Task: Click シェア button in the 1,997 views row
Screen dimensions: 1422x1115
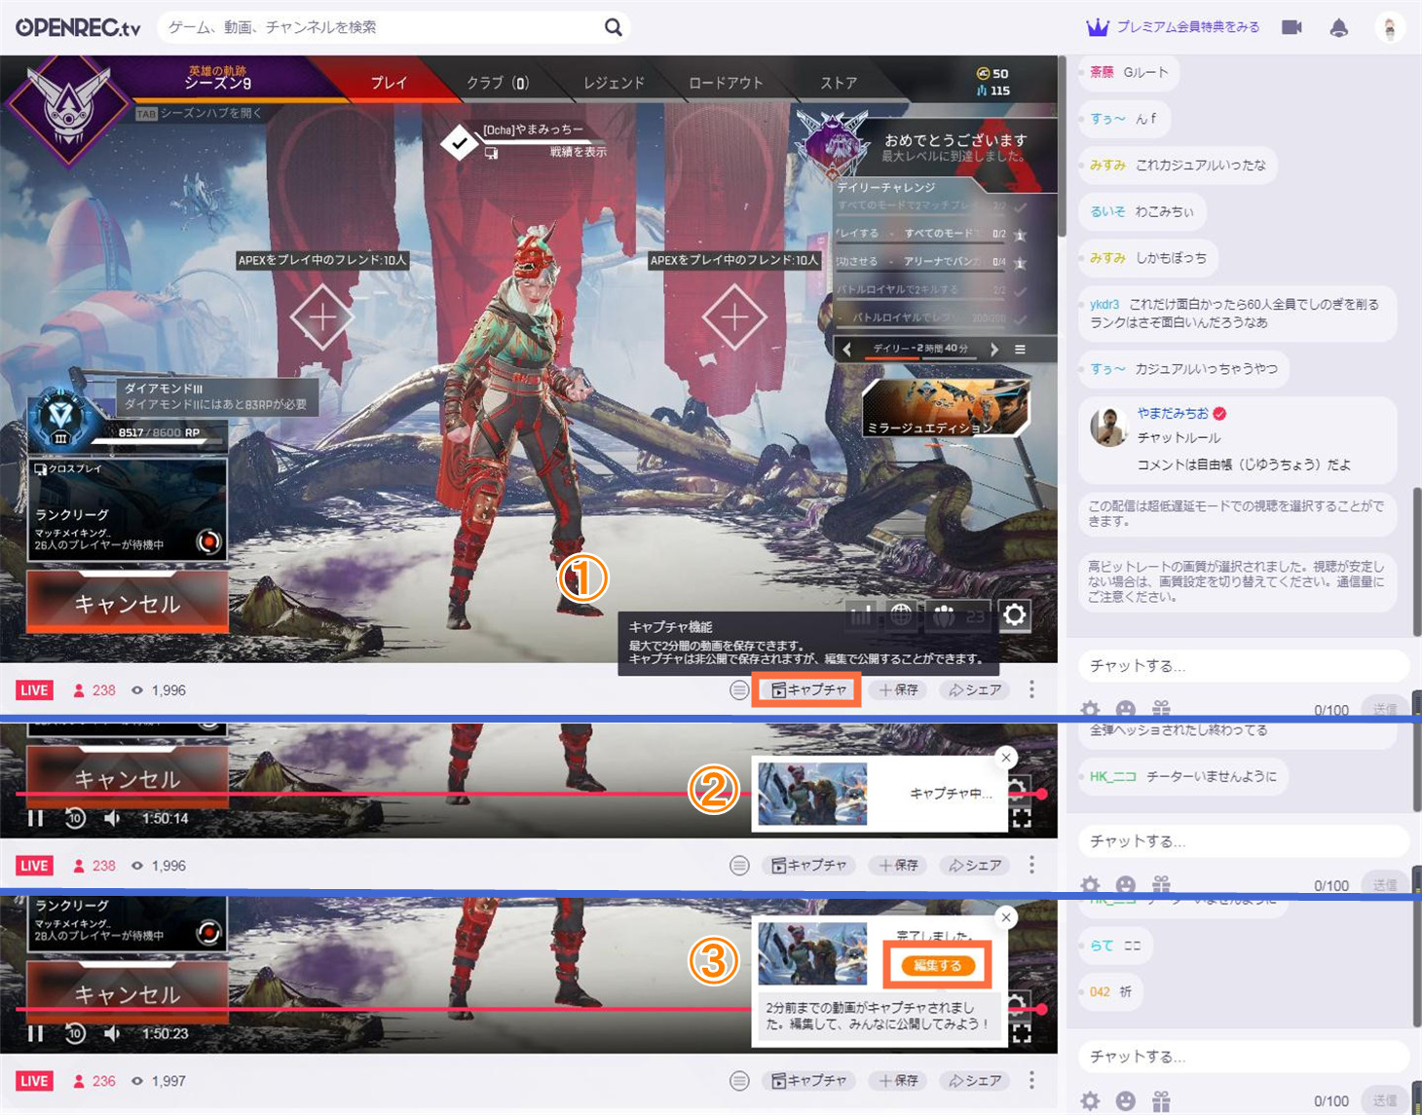Action: click(975, 1081)
